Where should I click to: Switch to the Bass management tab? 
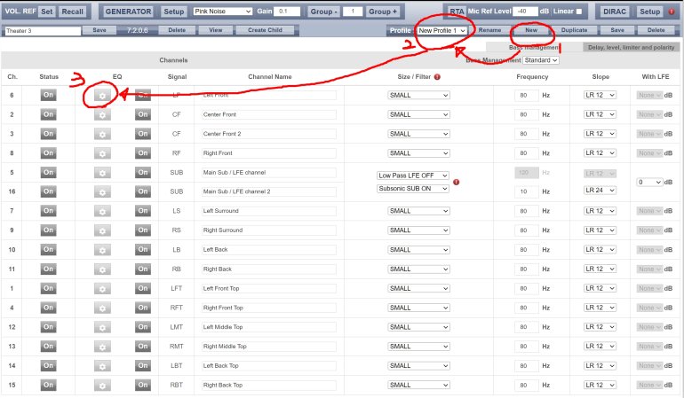click(534, 48)
